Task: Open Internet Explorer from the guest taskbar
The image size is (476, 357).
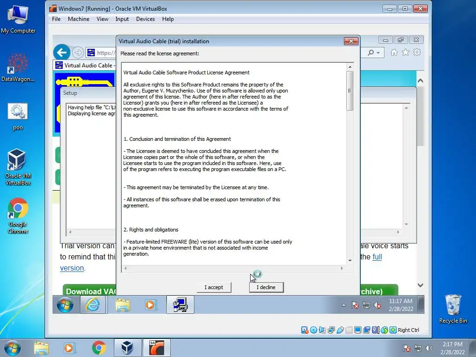Action: [93, 304]
